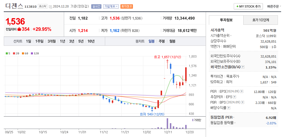The height and width of the screenshot is (137, 284).
Task: Switch to the 투자정보 tab
Action: (226, 20)
